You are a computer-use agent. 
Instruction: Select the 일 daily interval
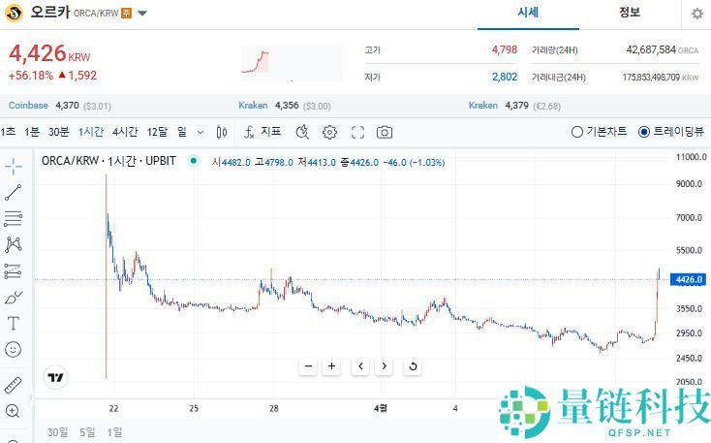point(182,132)
